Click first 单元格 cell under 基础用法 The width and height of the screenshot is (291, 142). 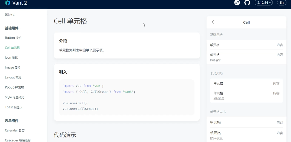246,45
